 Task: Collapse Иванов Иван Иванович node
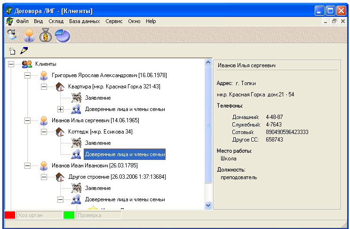point(27,166)
